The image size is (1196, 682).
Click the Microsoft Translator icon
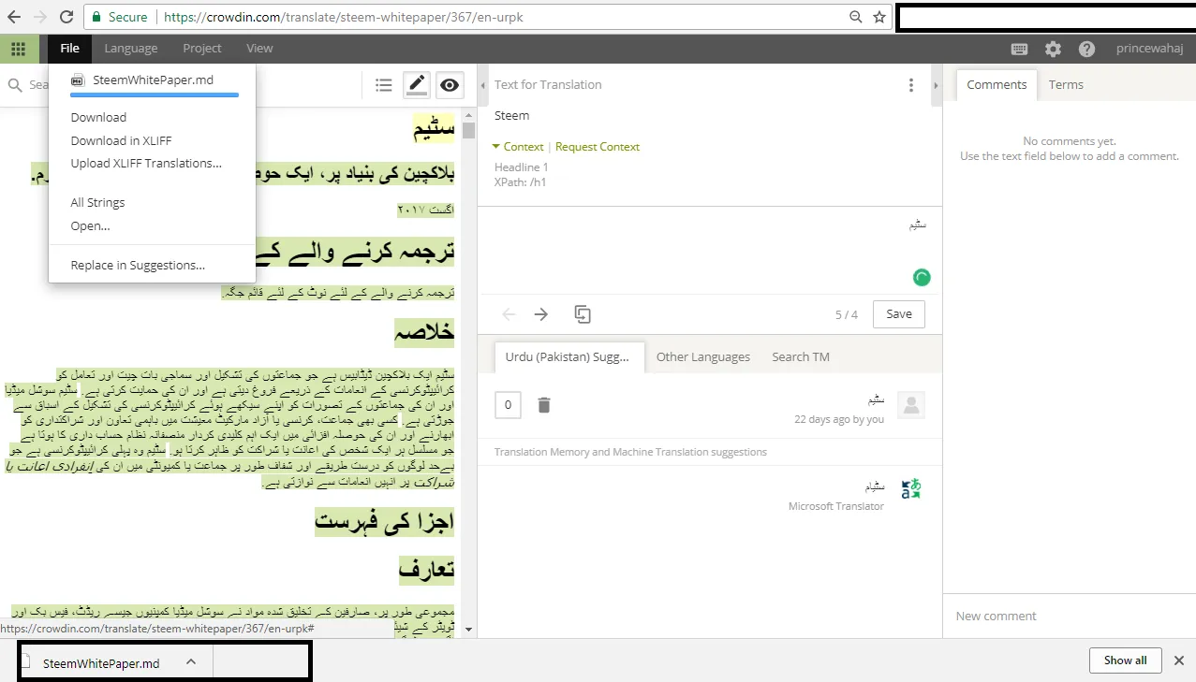[910, 489]
